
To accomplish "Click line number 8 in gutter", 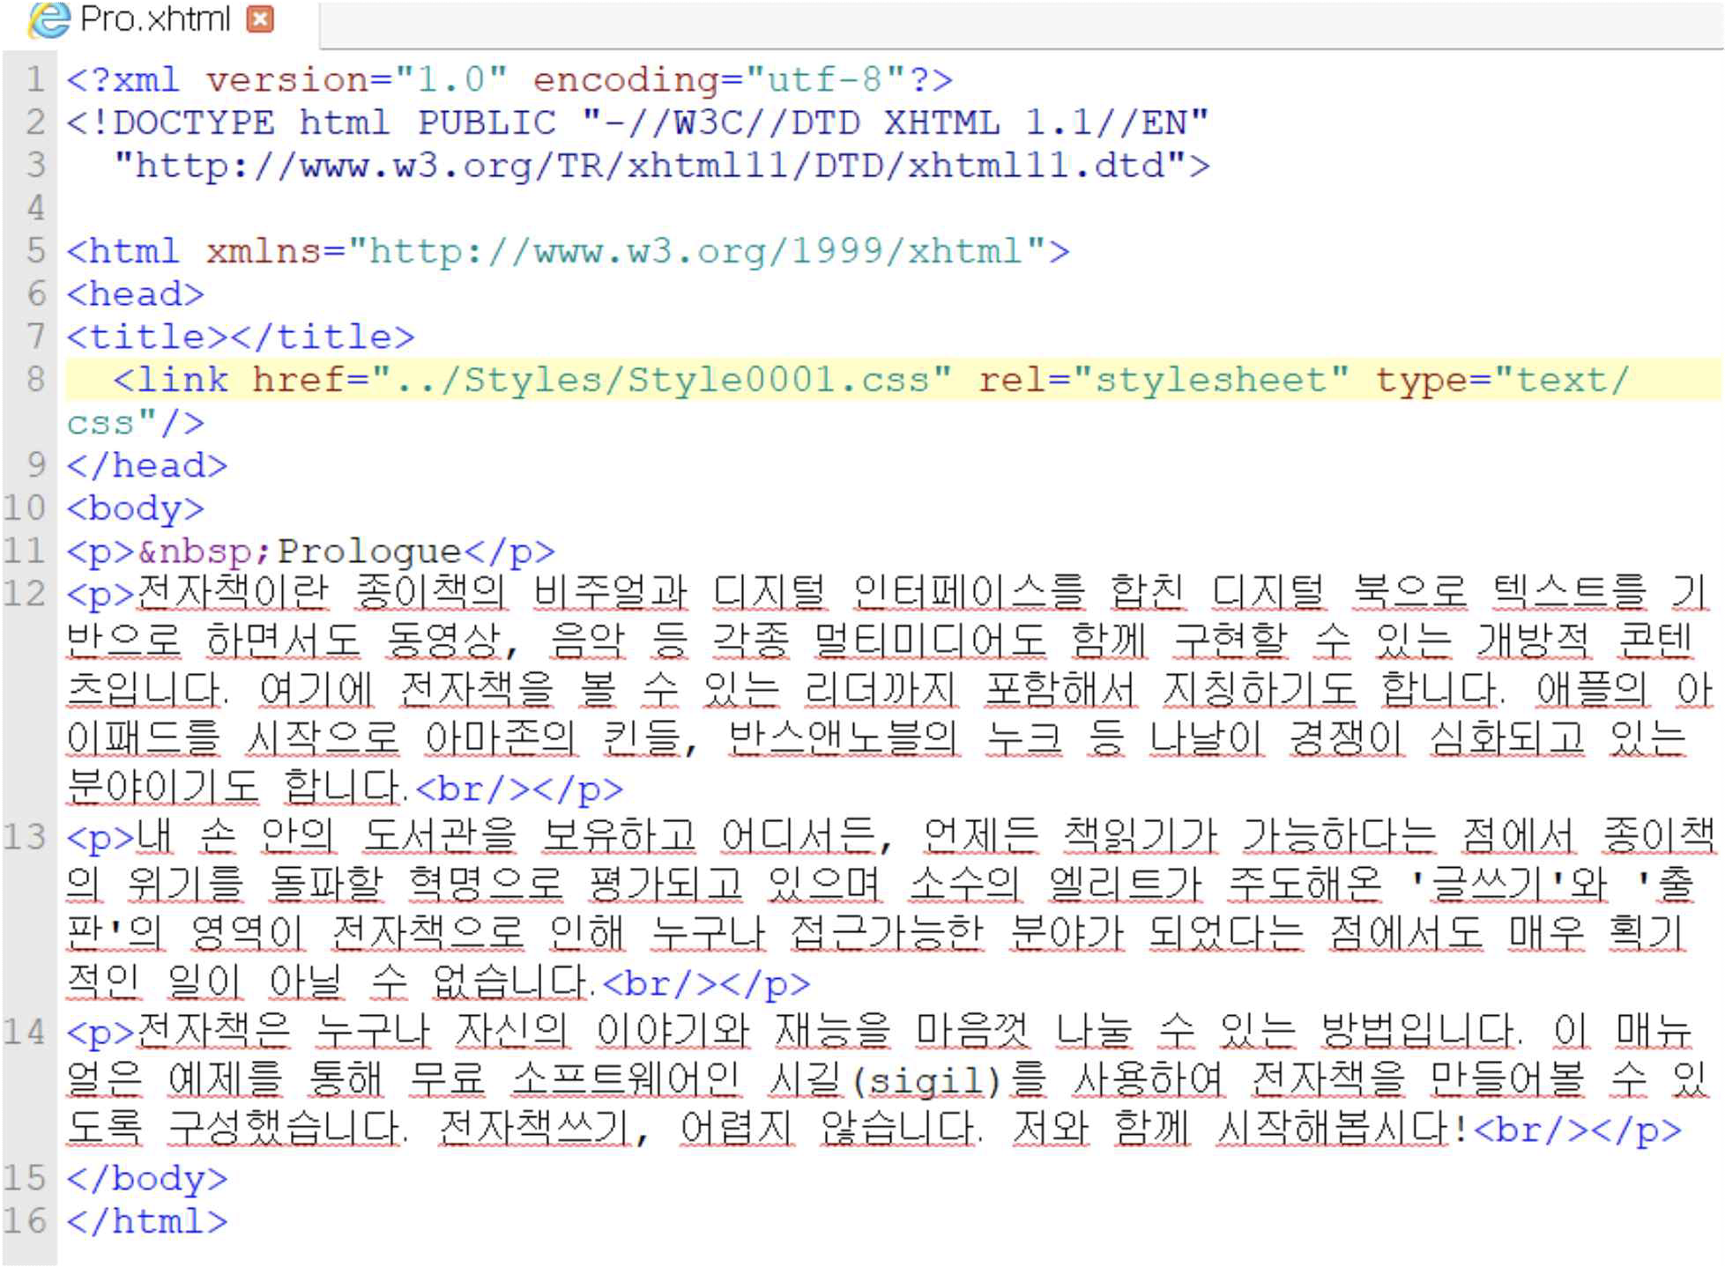I will (35, 380).
